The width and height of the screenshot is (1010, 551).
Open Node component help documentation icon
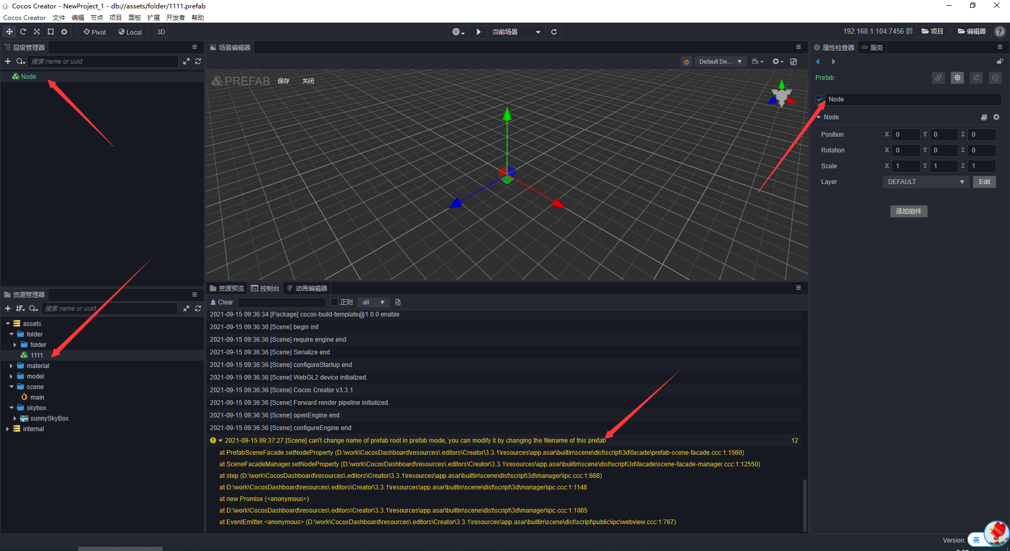pos(984,117)
